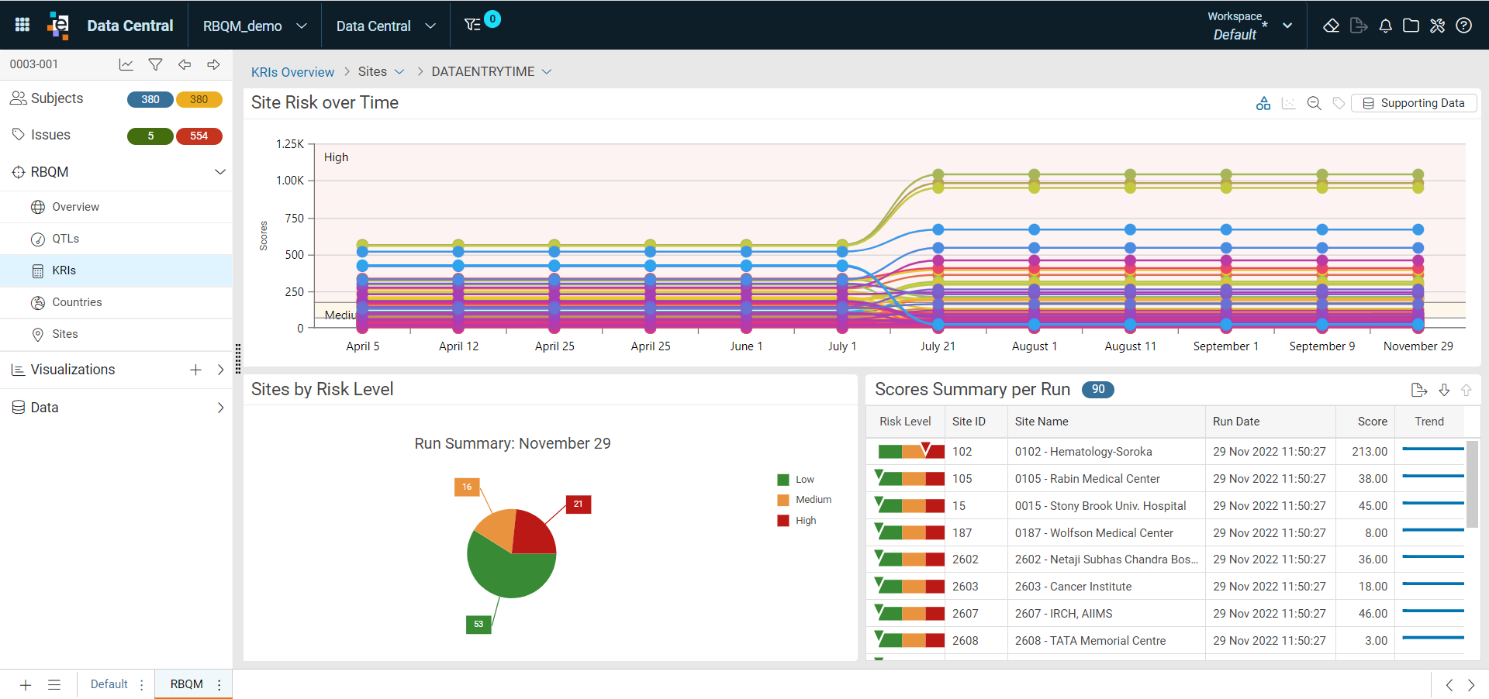
Task: Export the Scores Summary per Run table
Action: (x=1419, y=390)
